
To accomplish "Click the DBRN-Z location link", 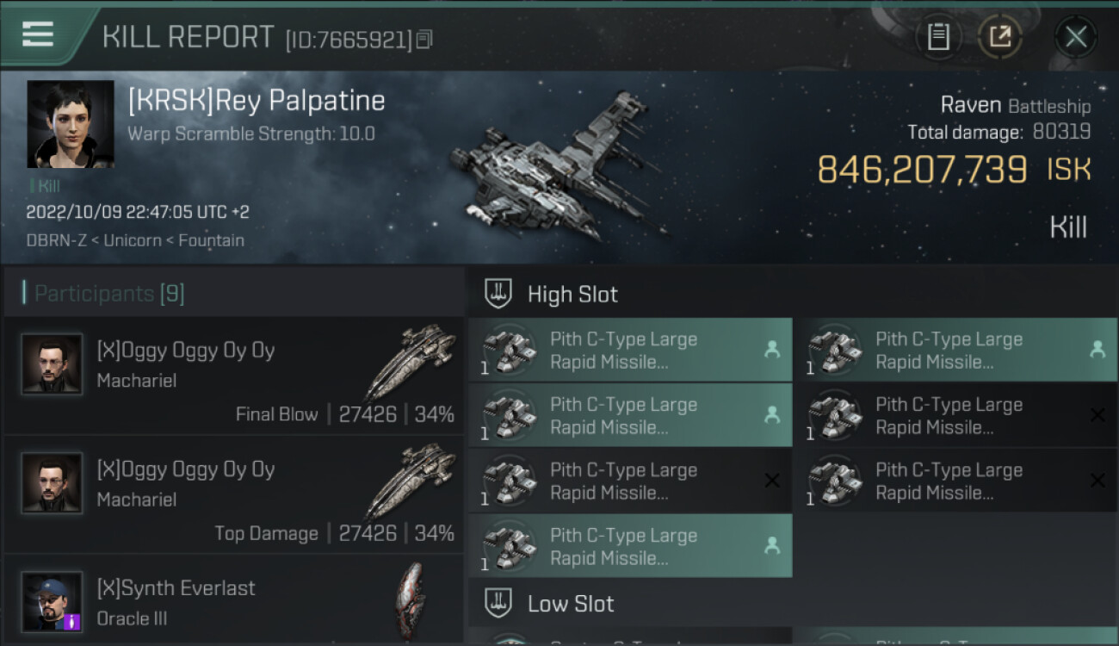I will click(57, 240).
